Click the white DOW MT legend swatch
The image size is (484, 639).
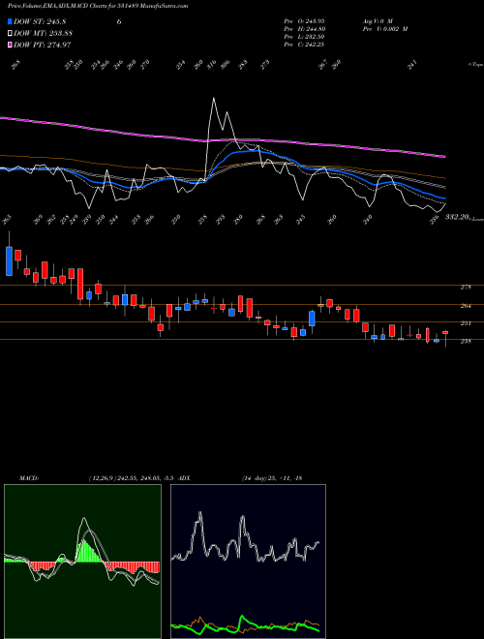tap(10, 33)
